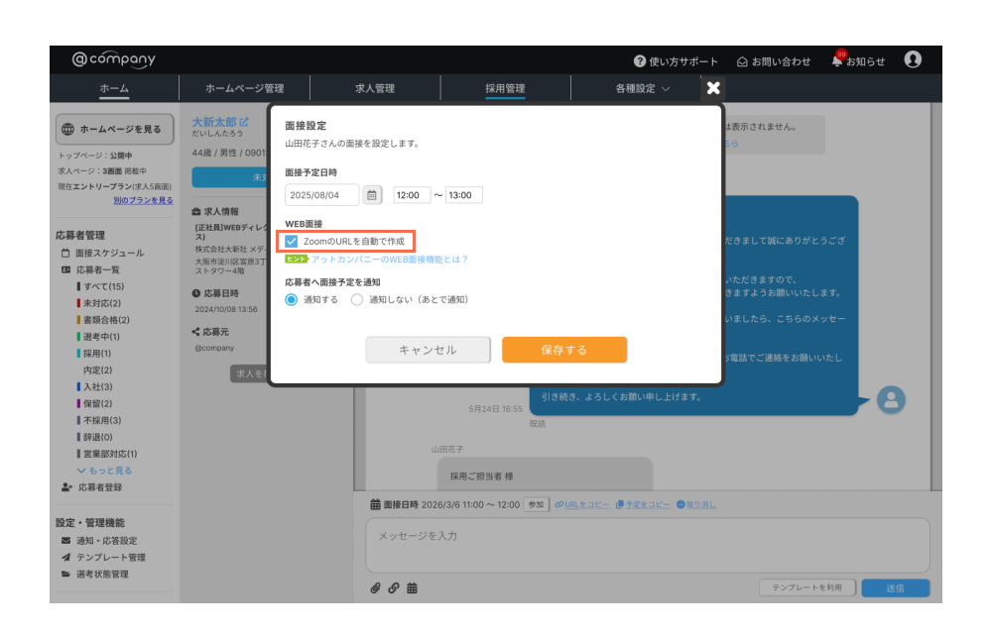Image resolution: width=992 pixels, height=634 pixels.
Task: Expand もっと見る in applicant list
Action: coord(104,471)
